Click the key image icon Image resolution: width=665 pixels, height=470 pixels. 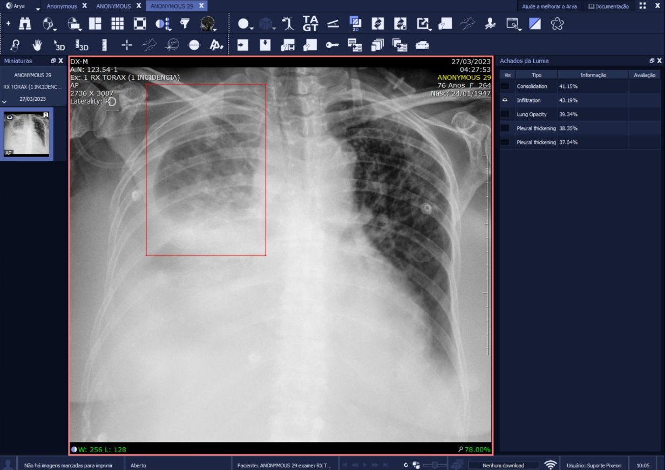(332, 45)
